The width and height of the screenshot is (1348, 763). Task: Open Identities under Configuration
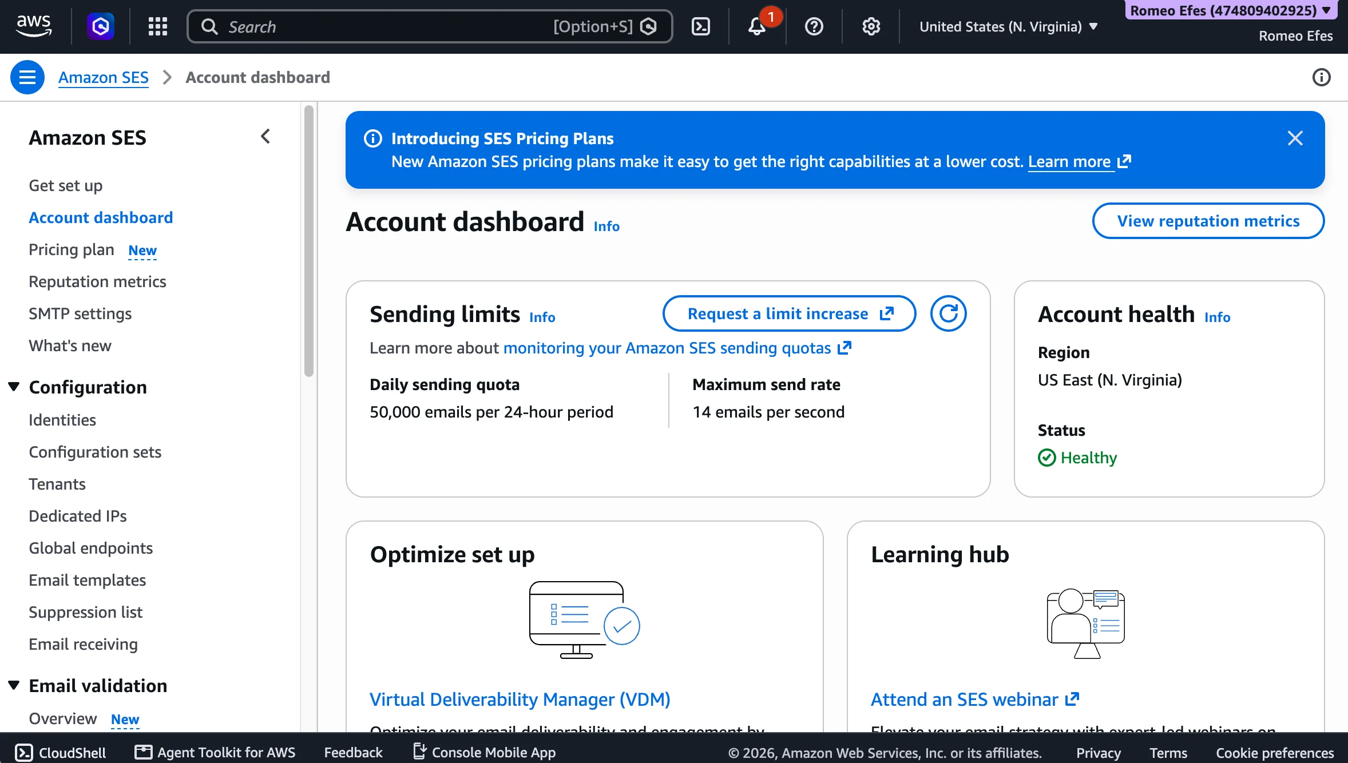pos(62,420)
